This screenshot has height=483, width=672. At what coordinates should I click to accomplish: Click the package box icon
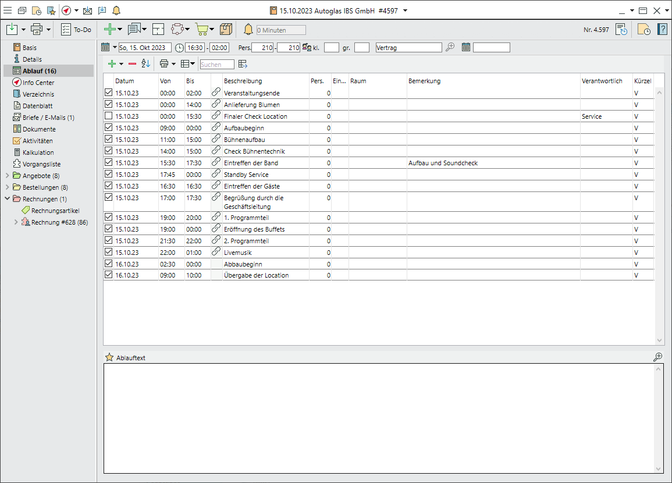[226, 29]
